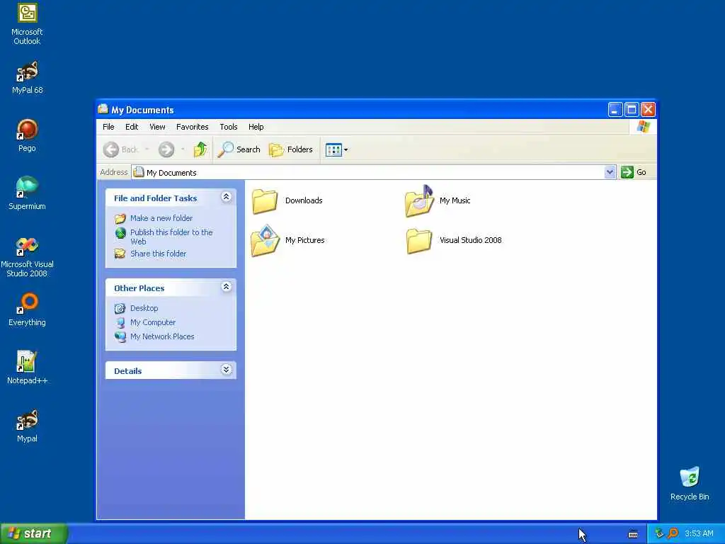The image size is (725, 544).
Task: Click the magnifier tray icon
Action: [x=673, y=534]
